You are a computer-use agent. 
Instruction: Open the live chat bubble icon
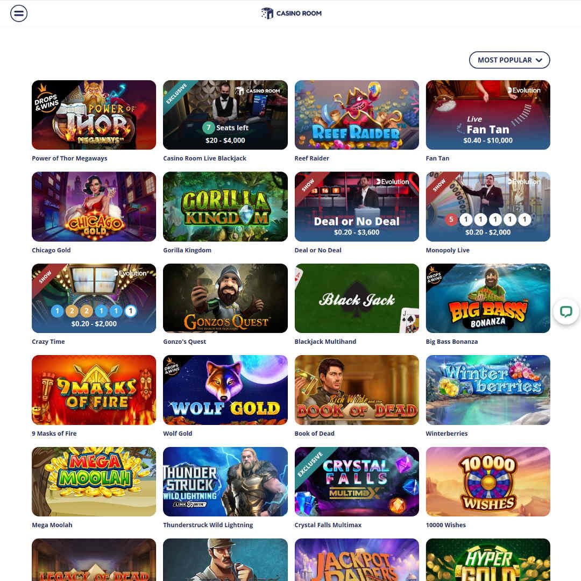click(566, 311)
